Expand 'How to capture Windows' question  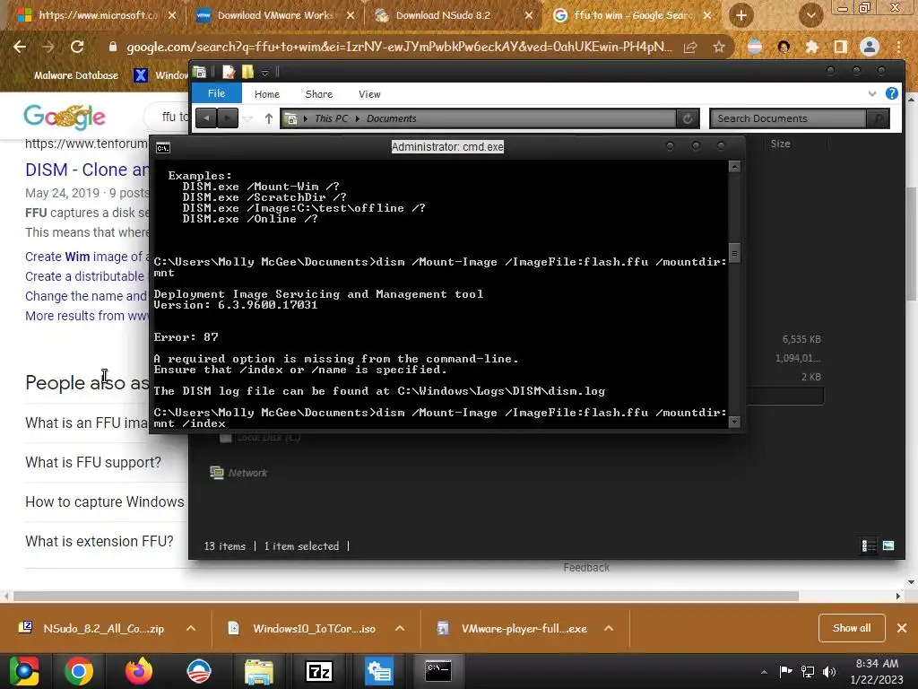click(x=105, y=501)
